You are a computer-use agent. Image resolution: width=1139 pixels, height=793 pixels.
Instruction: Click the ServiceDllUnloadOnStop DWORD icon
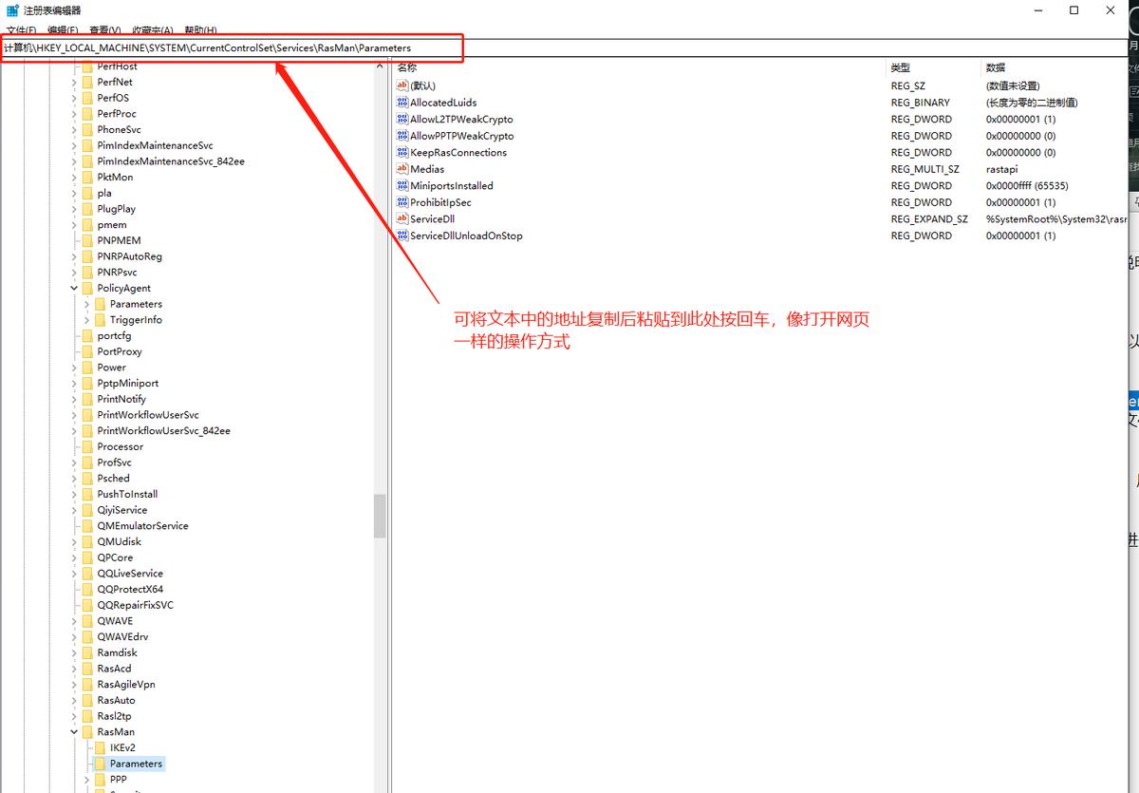coord(402,236)
